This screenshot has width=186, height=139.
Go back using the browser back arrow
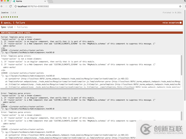(2, 6)
